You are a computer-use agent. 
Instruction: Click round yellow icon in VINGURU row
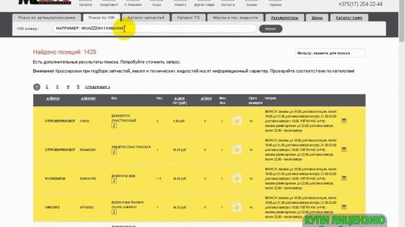237,207
